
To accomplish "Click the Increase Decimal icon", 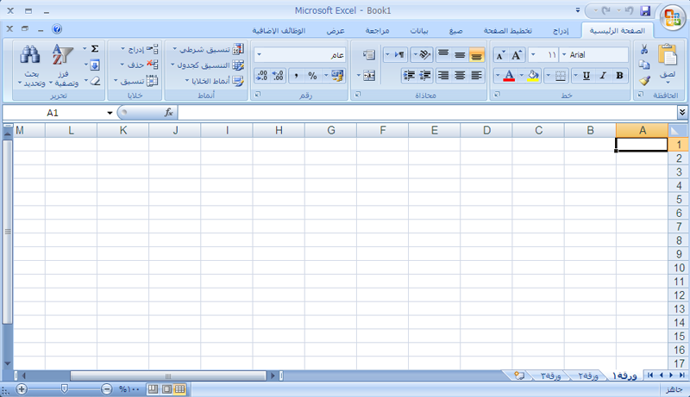I will pyautogui.click(x=278, y=76).
